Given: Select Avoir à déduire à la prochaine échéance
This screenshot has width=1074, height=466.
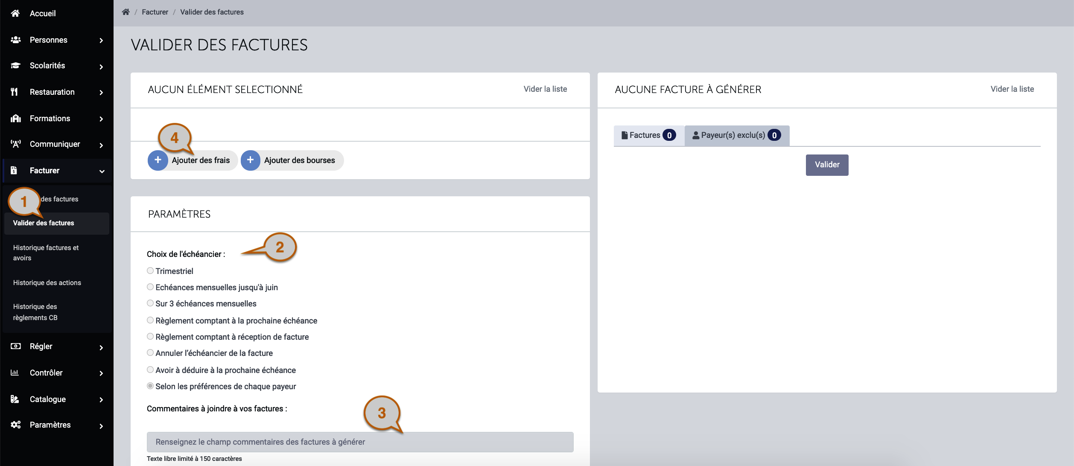Looking at the screenshot, I should pos(150,370).
